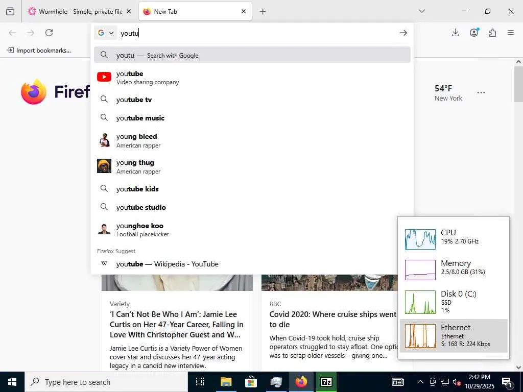Click the page scrollbar up arrow

point(518,62)
